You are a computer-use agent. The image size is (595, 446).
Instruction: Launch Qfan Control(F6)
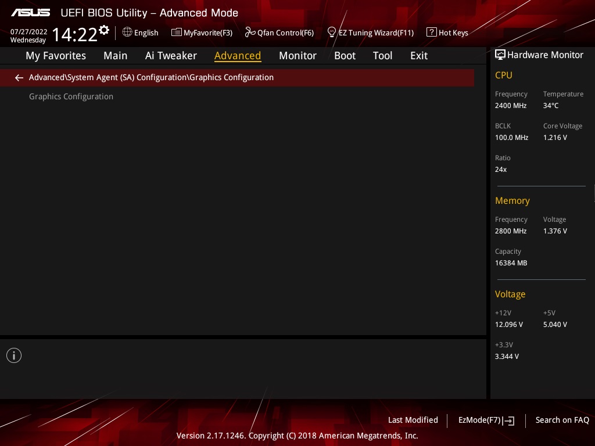[x=285, y=33]
